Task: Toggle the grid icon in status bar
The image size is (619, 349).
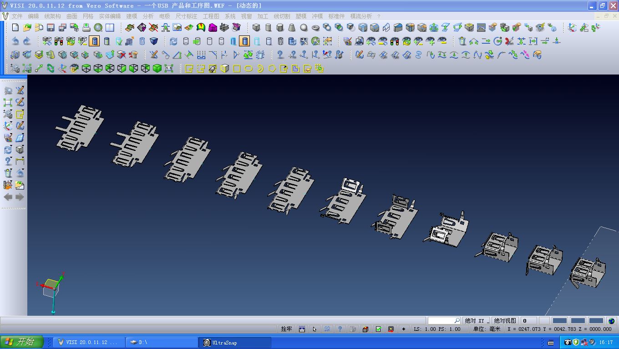Action: (x=302, y=329)
